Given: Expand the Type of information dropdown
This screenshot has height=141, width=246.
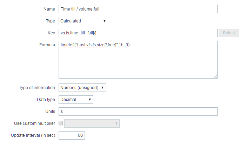Looking at the screenshot, I should coord(82,87).
